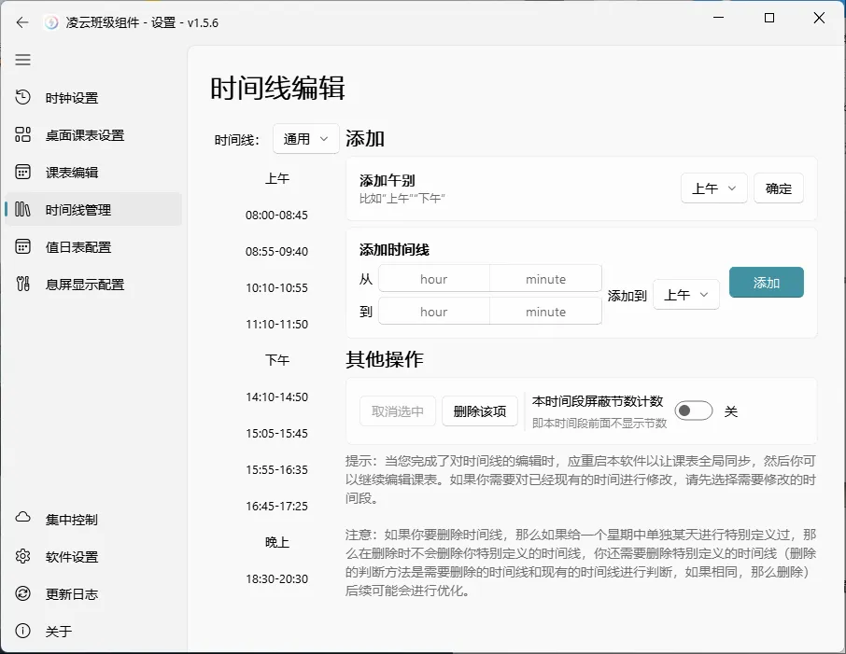Viewport: 846px width, 654px height.
Task: Click the sync icon for 更新日志
Action: 22,593
